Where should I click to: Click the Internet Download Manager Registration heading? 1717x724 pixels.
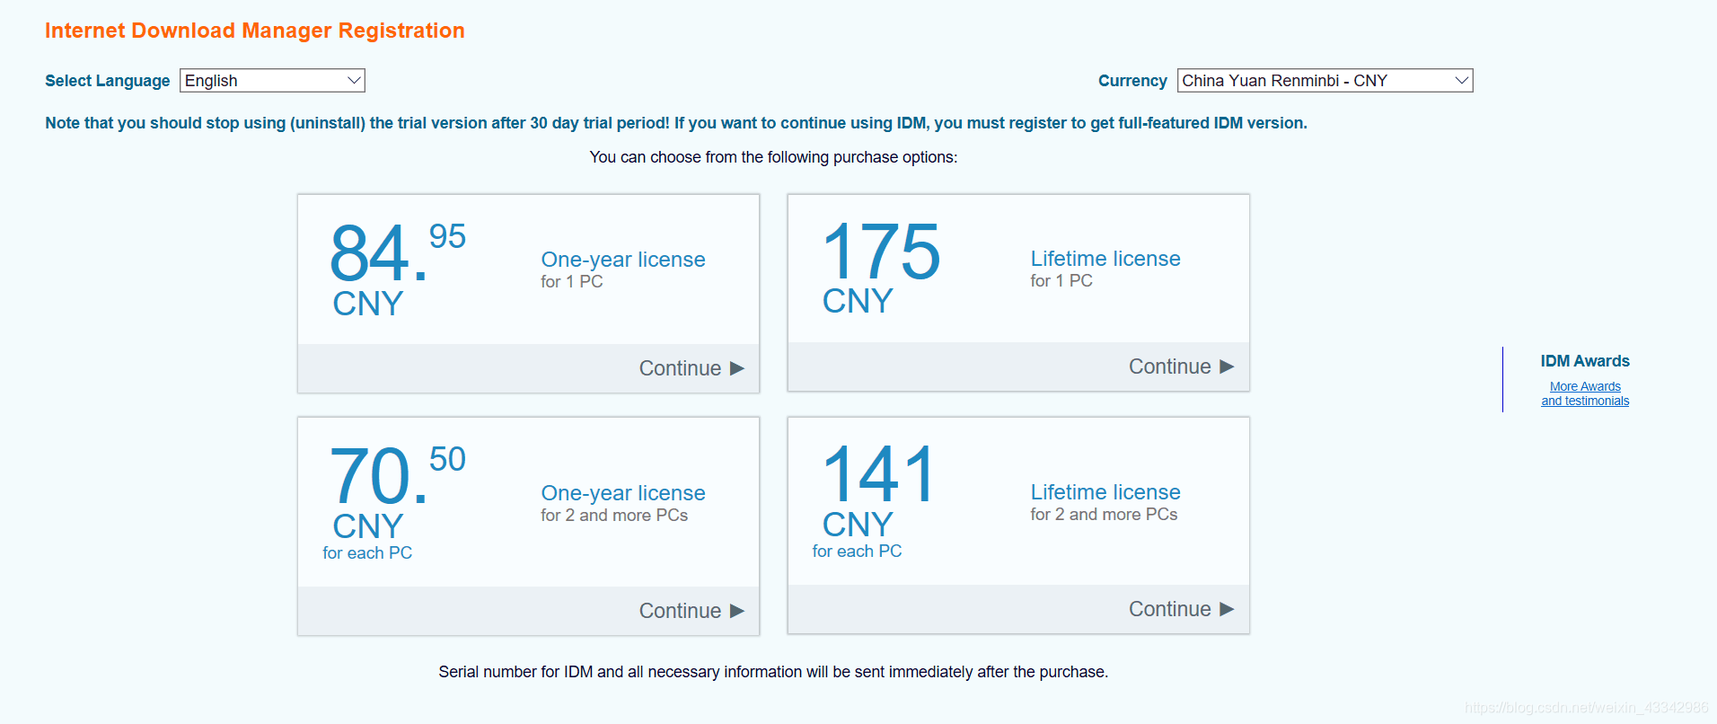pos(255,31)
